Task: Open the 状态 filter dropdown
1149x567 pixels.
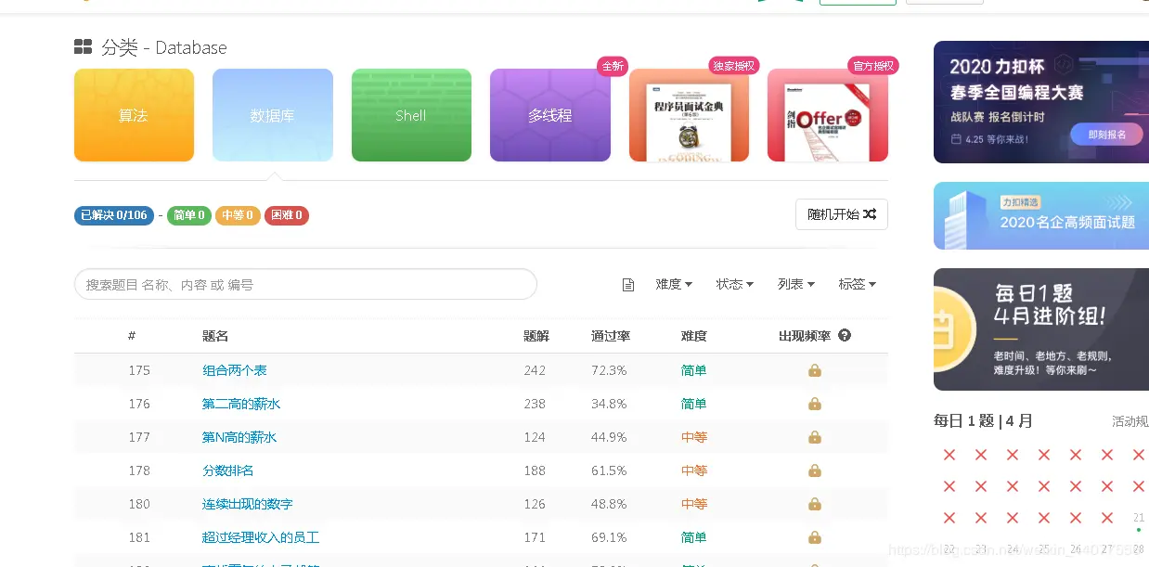Action: click(734, 284)
